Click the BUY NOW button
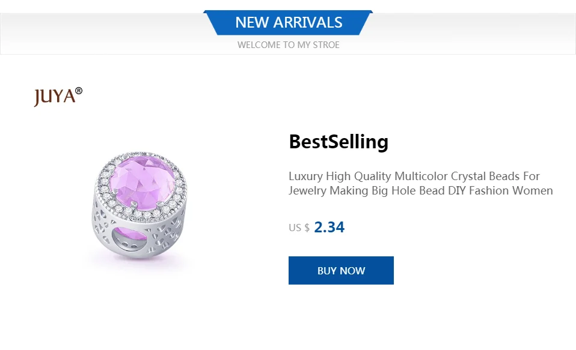The height and width of the screenshot is (350, 576). click(341, 270)
